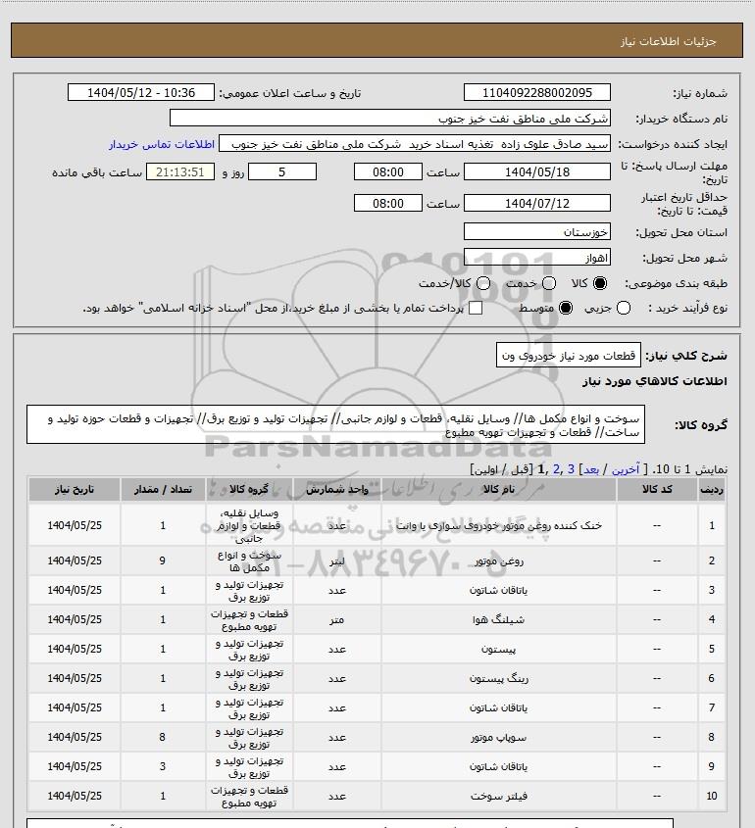Click the اطلاعات کالاهای مورد نیاز heading
The height and width of the screenshot is (828, 755).
[655, 381]
